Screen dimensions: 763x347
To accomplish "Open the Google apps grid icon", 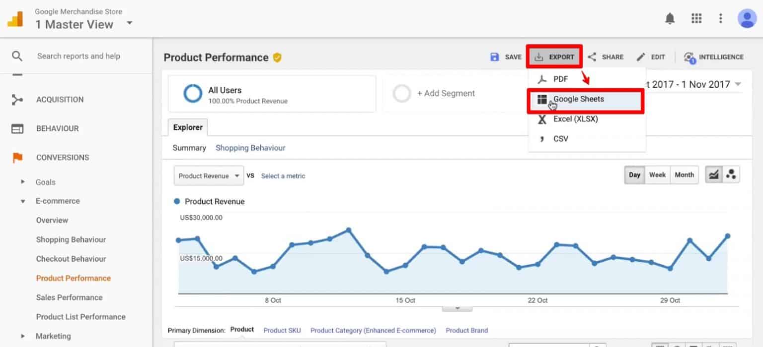I will point(696,19).
